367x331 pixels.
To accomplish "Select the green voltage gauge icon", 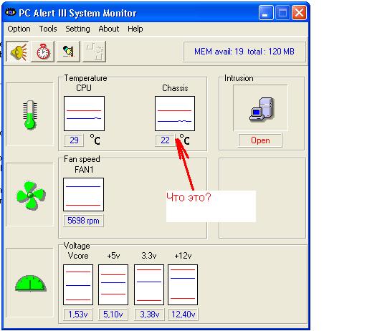I will (x=30, y=284).
